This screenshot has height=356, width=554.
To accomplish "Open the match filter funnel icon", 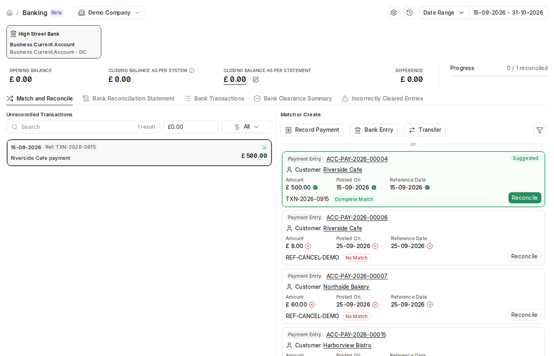I will [x=540, y=130].
